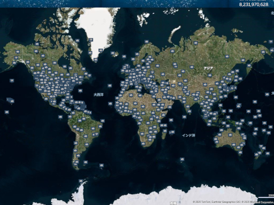Select the camera marker on the Antarctic Peninsula tip
This screenshot has height=205, width=274.
point(81,181)
